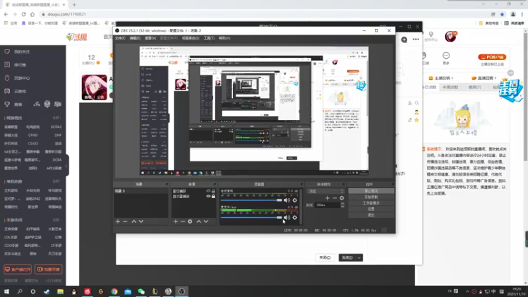The width and height of the screenshot is (528, 297).
Task: Open Settings from OBS Controls panel
Action: click(371, 209)
